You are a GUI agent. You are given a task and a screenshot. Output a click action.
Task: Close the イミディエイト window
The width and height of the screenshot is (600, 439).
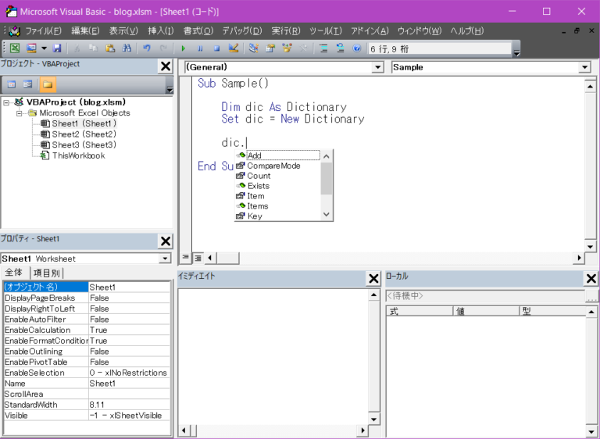373,279
